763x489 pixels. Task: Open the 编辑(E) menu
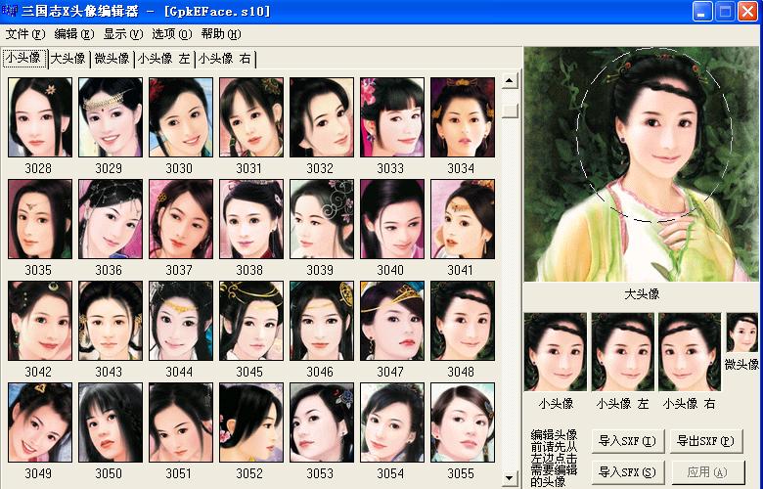74,34
